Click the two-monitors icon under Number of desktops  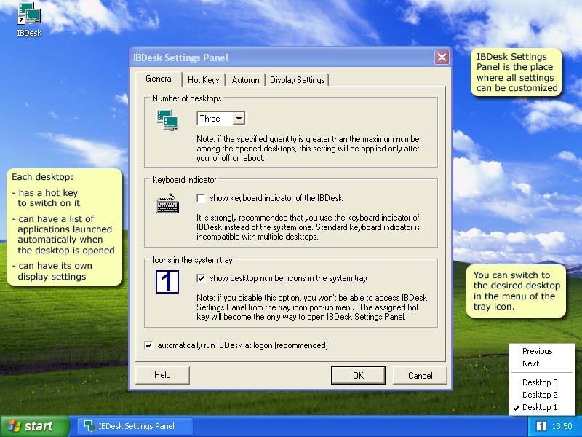[x=167, y=120]
